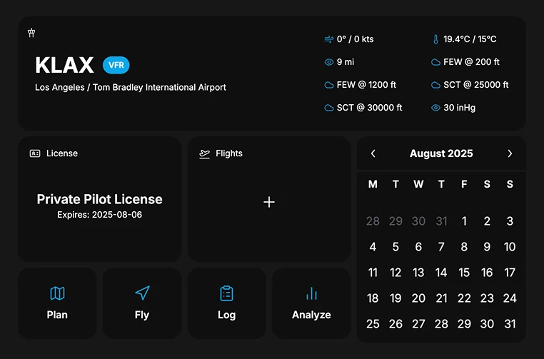Click the Plan map icon

tap(57, 293)
